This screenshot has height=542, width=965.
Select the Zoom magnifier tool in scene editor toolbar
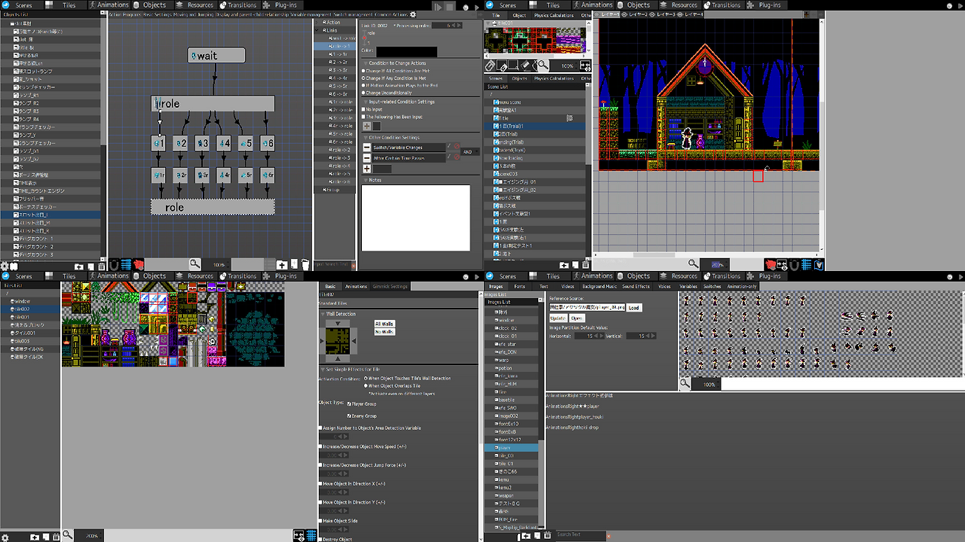(x=543, y=65)
